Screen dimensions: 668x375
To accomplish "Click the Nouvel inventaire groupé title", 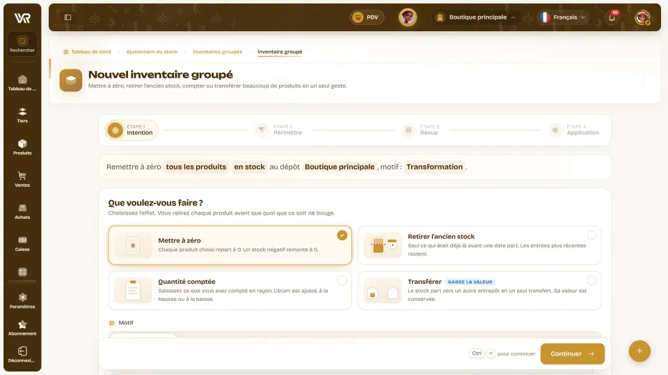I will (x=161, y=74).
